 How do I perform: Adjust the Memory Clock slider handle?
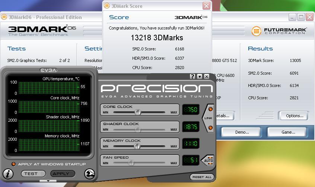pyautogui.click(x=137, y=146)
